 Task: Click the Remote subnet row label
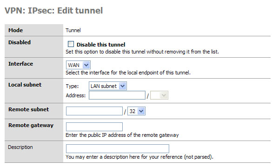[28, 109]
